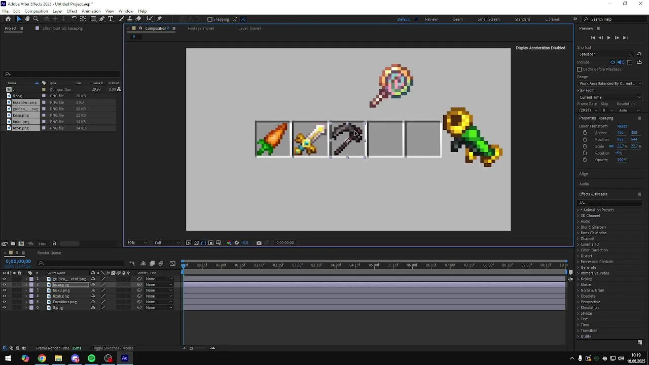
Task: Switch to the Small Screen workspace
Action: pos(489,19)
